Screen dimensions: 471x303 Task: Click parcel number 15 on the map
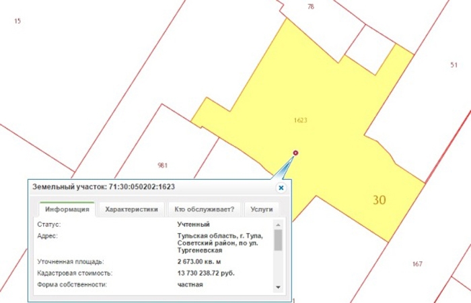coord(17,22)
